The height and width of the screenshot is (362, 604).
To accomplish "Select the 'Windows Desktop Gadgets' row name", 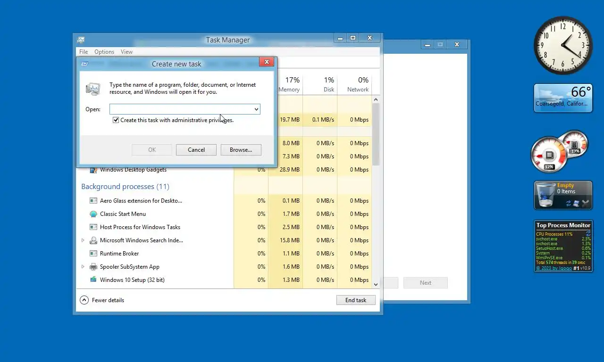I will 133,170.
